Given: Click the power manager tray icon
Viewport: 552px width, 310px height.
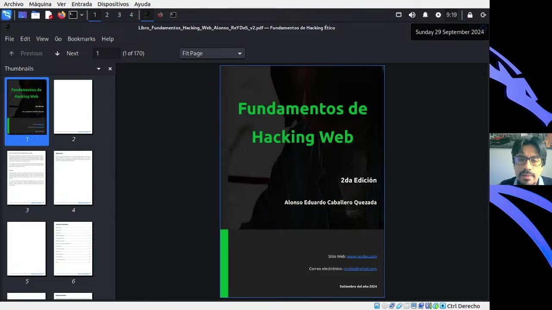Looking at the screenshot, I should pyautogui.click(x=438, y=15).
